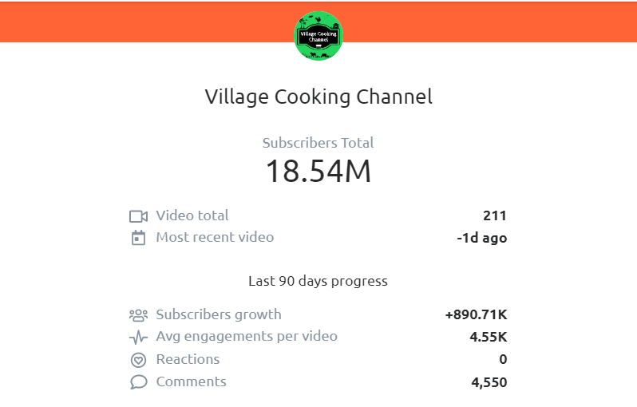
Task: Click the Subscribers growth label
Action: (219, 314)
